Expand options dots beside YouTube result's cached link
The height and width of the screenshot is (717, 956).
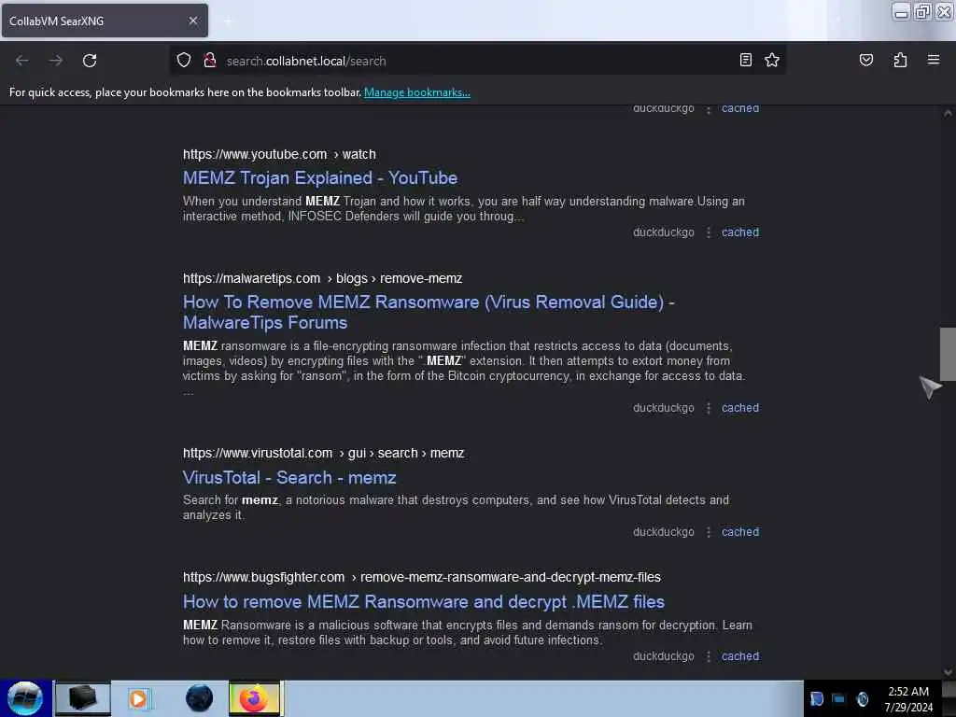pyautogui.click(x=709, y=232)
